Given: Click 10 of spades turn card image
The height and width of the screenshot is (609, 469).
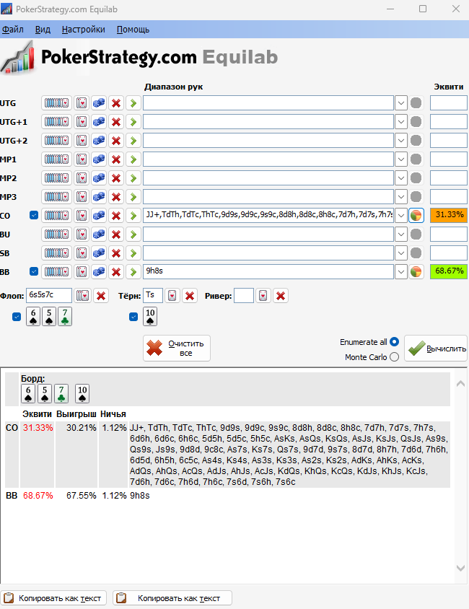Looking at the screenshot, I should coord(150,317).
